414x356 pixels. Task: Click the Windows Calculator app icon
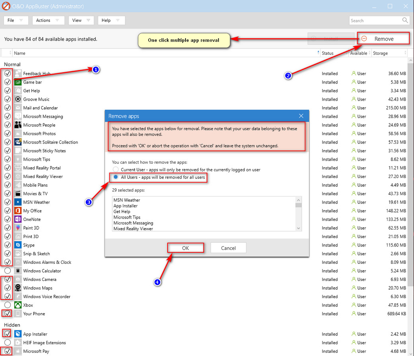pos(18,271)
